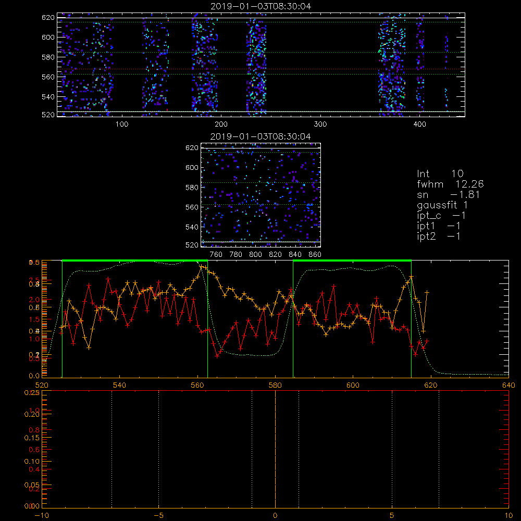Click the thick green bar spanning 585 to 615

[x=352, y=261]
